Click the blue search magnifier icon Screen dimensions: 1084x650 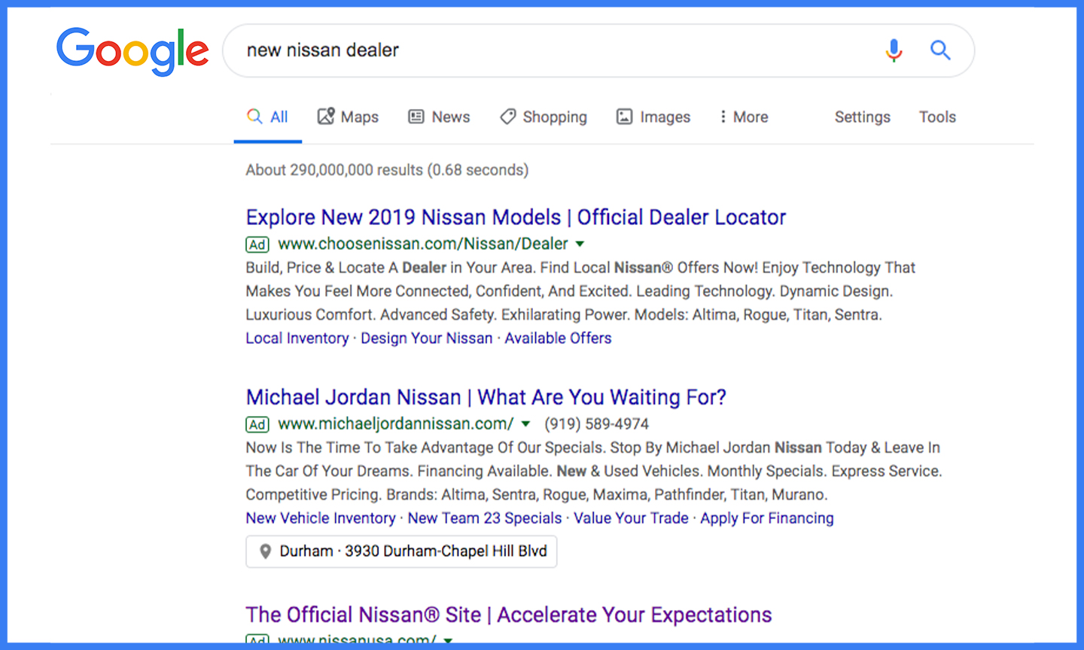tap(940, 50)
